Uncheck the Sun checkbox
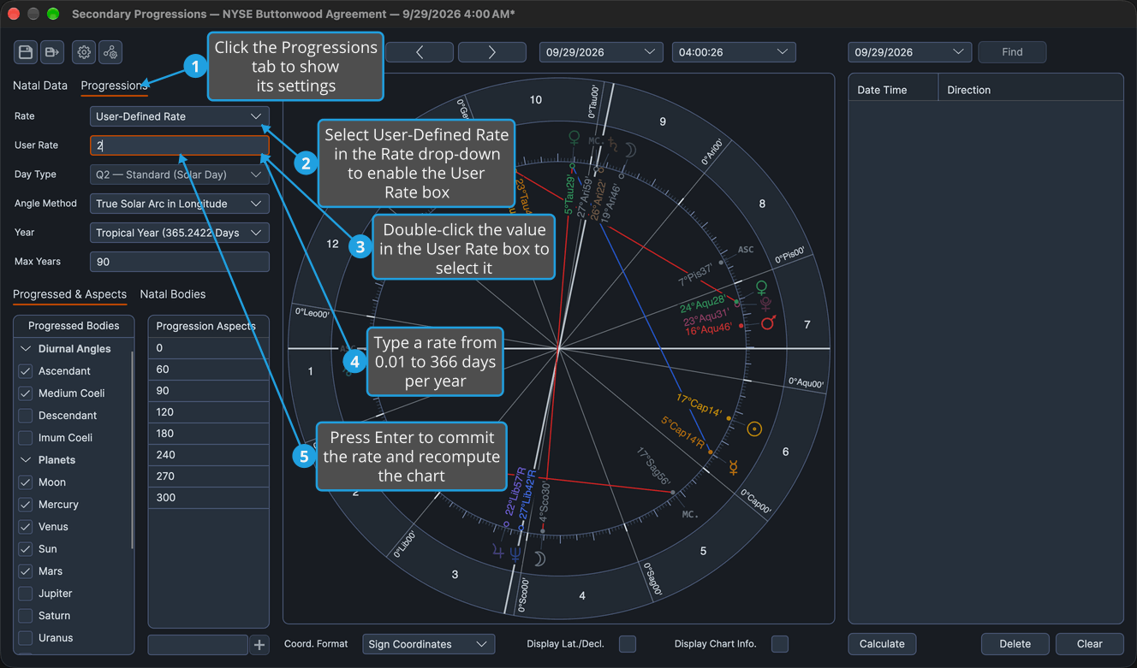 click(26, 549)
